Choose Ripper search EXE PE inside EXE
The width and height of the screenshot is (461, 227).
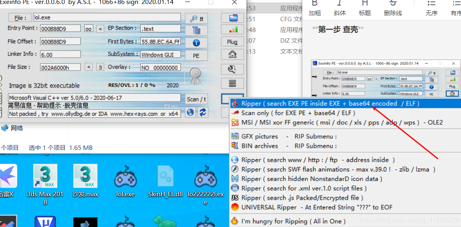(x=345, y=104)
